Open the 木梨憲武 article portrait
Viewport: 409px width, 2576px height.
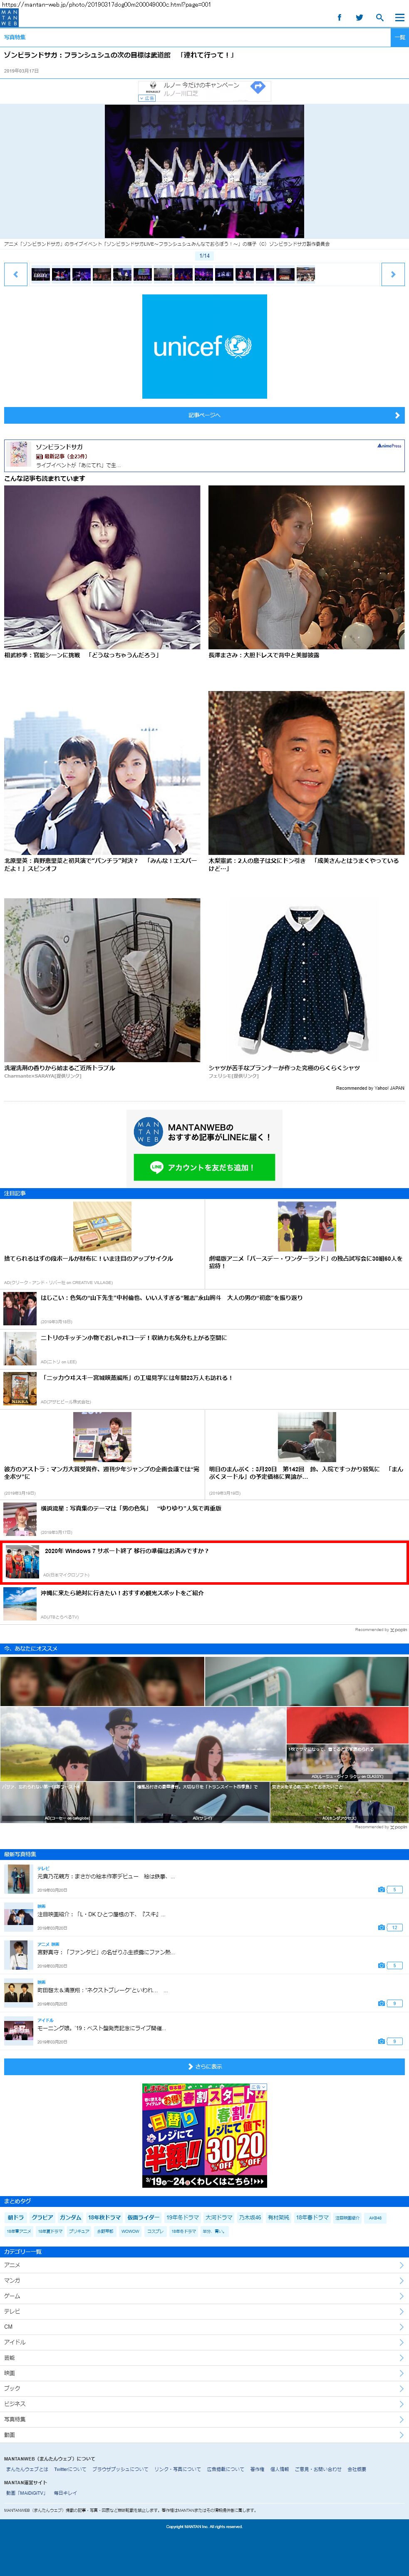tap(306, 773)
